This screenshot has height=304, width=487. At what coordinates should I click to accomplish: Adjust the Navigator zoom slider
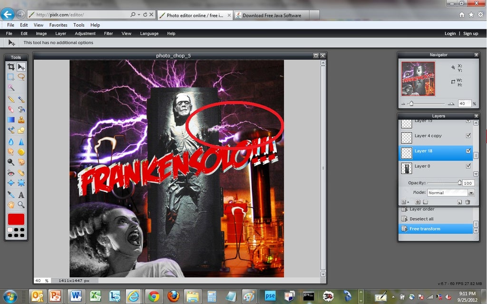pyautogui.click(x=411, y=104)
